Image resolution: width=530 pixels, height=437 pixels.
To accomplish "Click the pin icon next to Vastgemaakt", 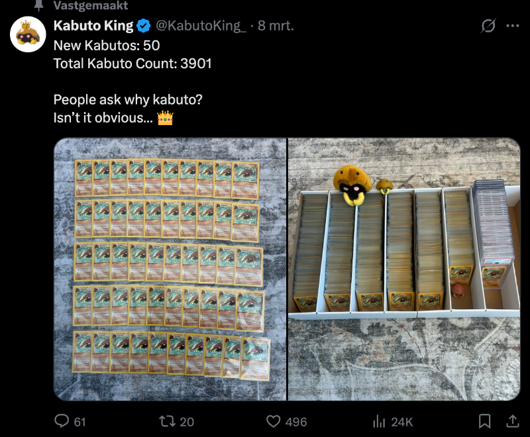I will [37, 5].
